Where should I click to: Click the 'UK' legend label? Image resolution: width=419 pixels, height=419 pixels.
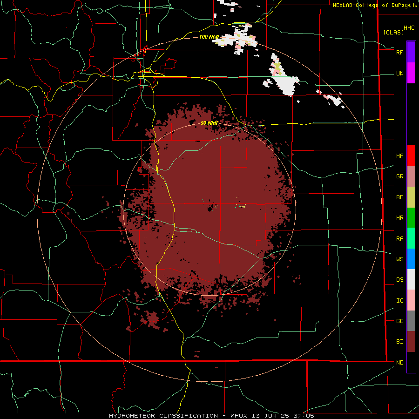pyautogui.click(x=399, y=73)
